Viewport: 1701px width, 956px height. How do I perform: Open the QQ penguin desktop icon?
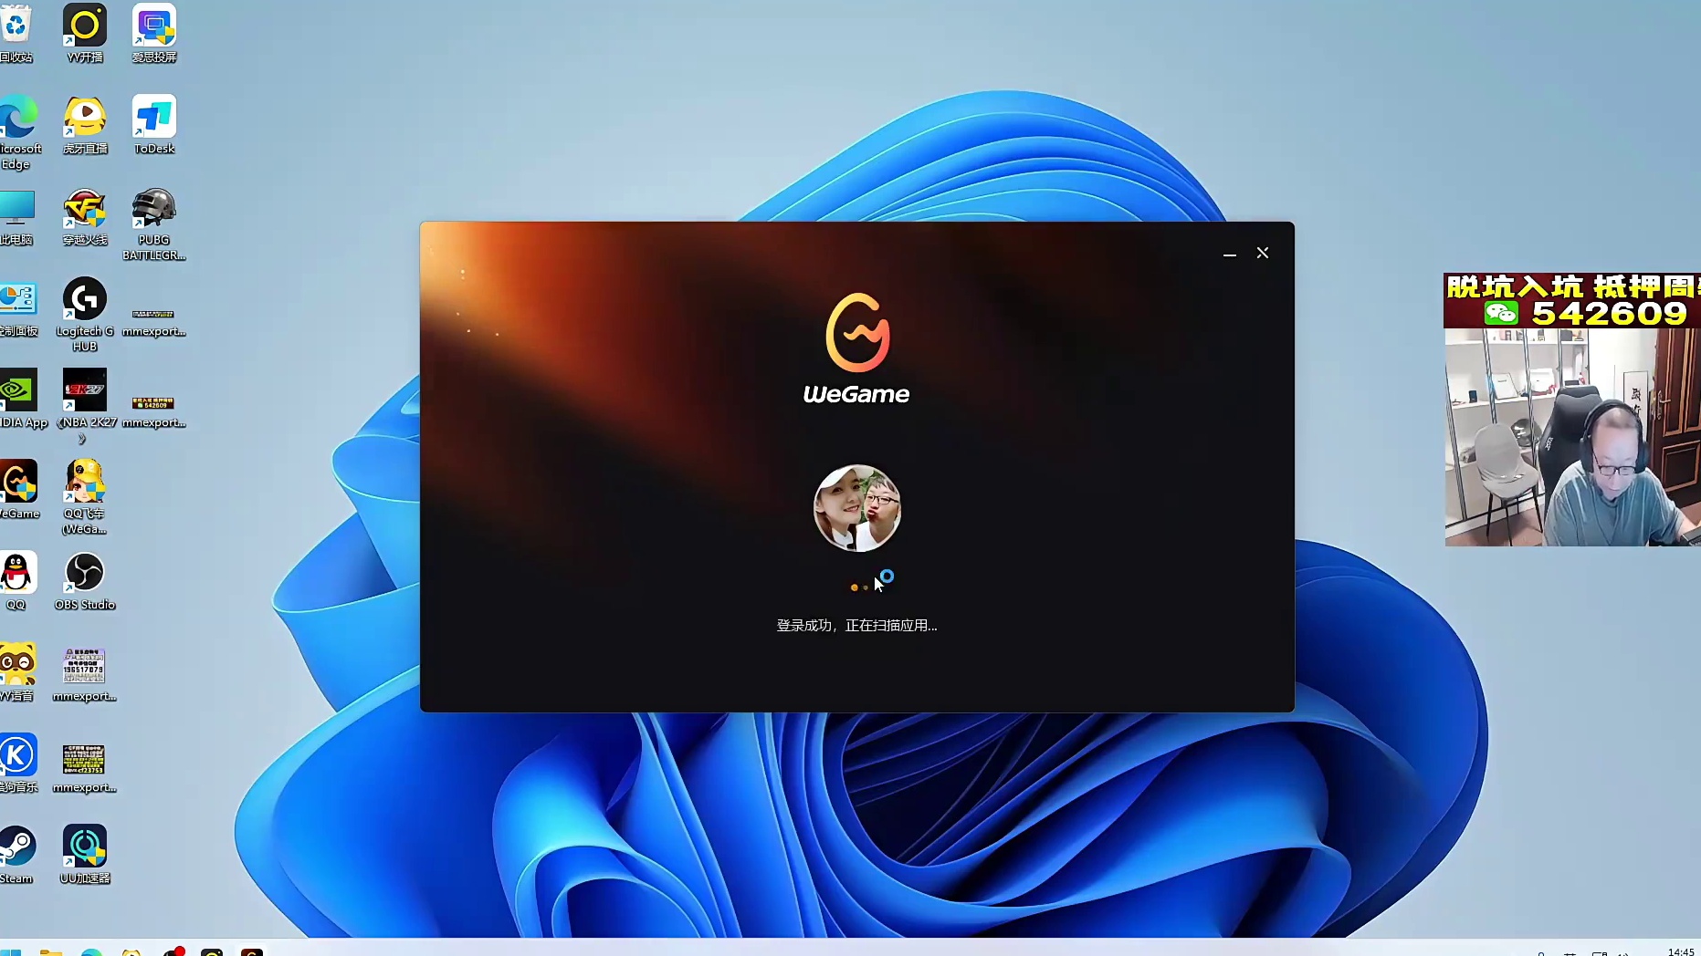point(17,580)
